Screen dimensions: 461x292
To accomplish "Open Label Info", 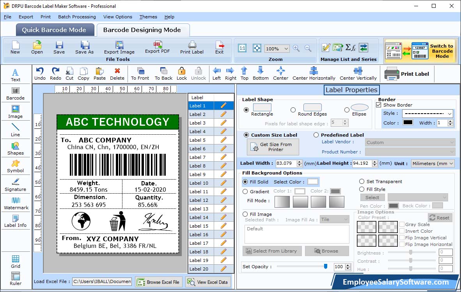I will coord(16,221).
